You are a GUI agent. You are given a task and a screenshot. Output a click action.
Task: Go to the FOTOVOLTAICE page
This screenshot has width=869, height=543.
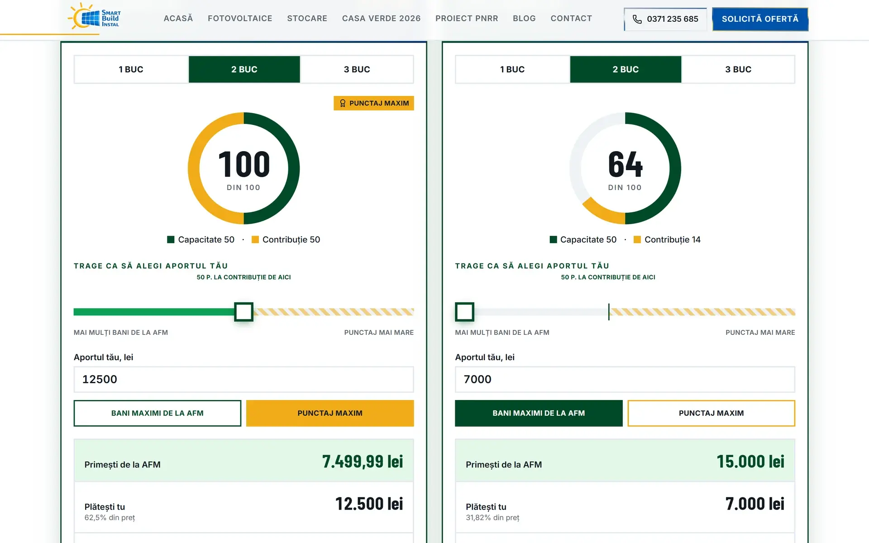[240, 19]
